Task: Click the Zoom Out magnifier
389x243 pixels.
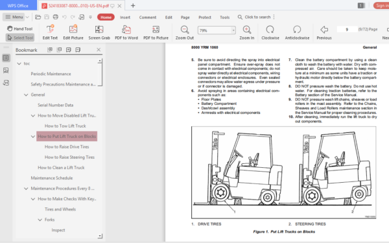Action: 185,30
